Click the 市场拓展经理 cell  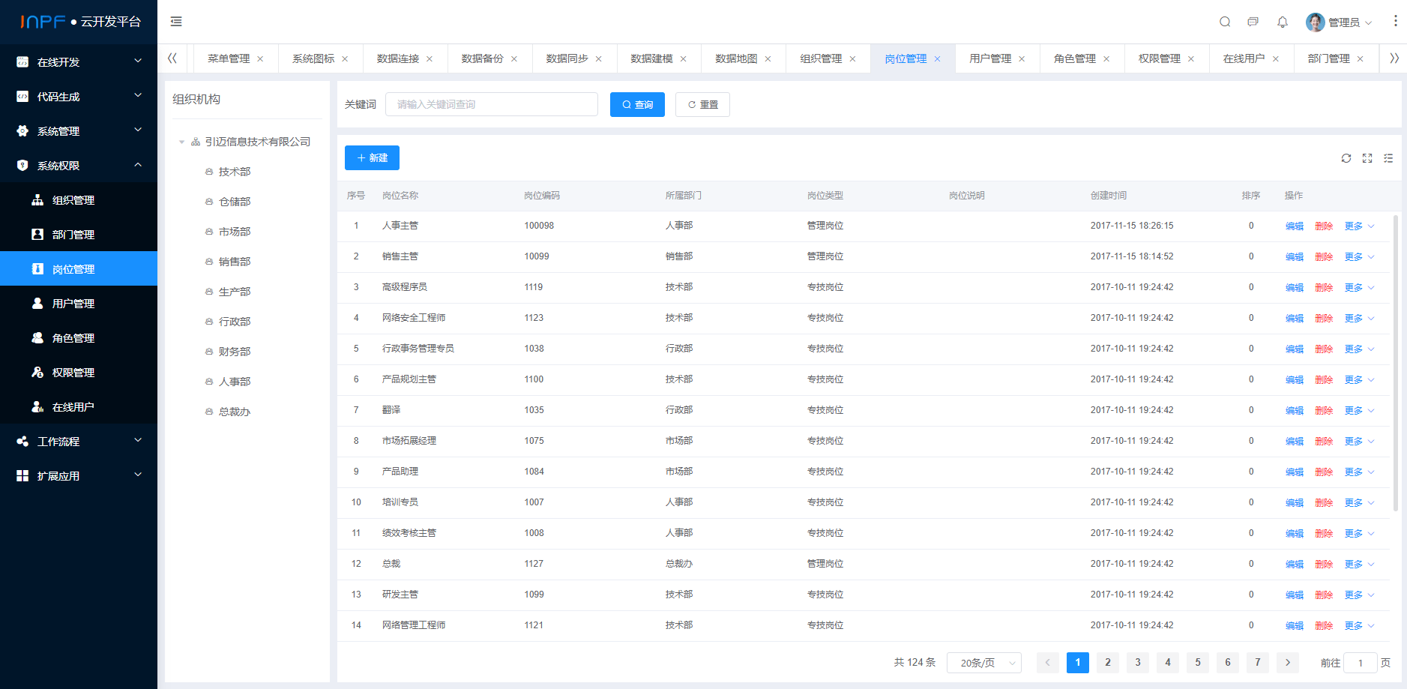click(409, 441)
